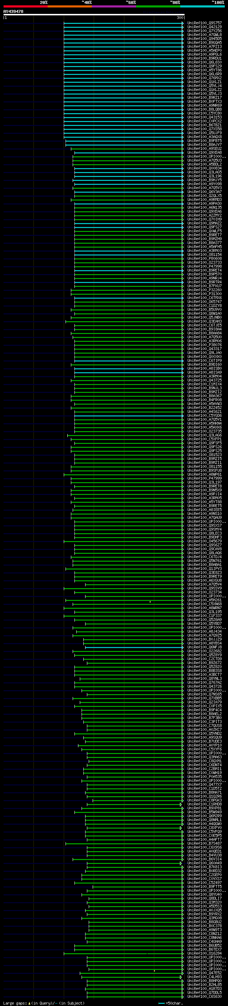This screenshot has height=1006, width=228.
Task: Open hit UniRef100_B9FBT5
Action: tap(204, 141)
